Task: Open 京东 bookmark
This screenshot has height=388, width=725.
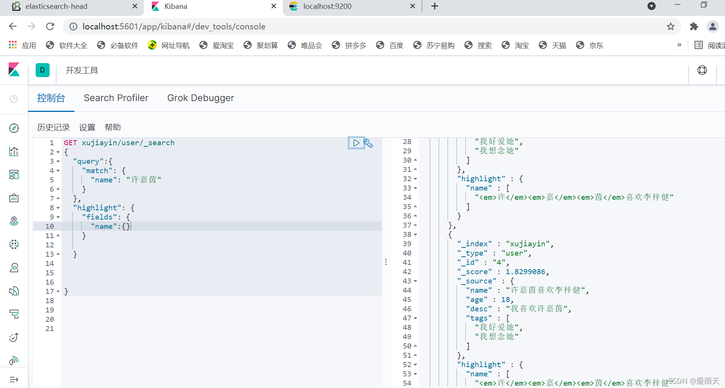Action: pos(590,45)
